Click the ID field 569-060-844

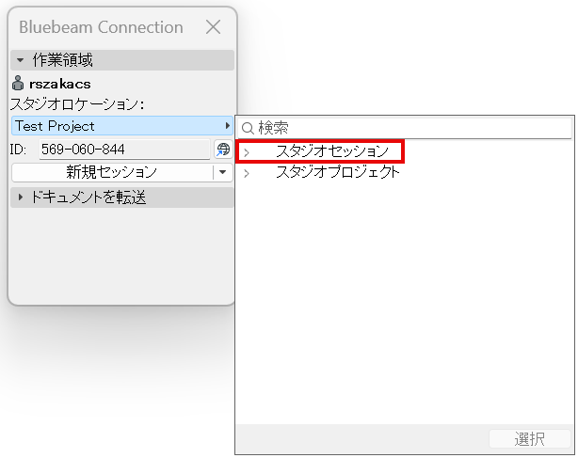(x=124, y=150)
